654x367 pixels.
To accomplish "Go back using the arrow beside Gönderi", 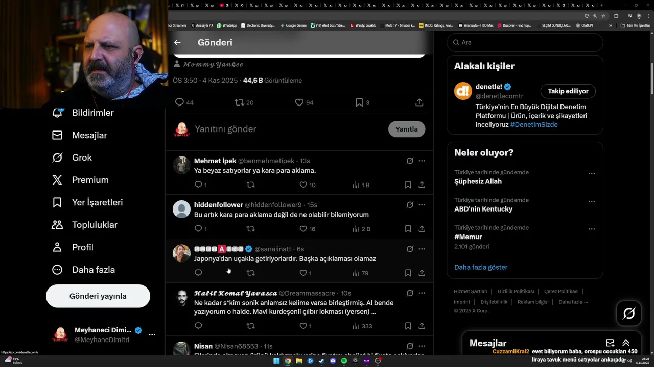I will coord(177,42).
